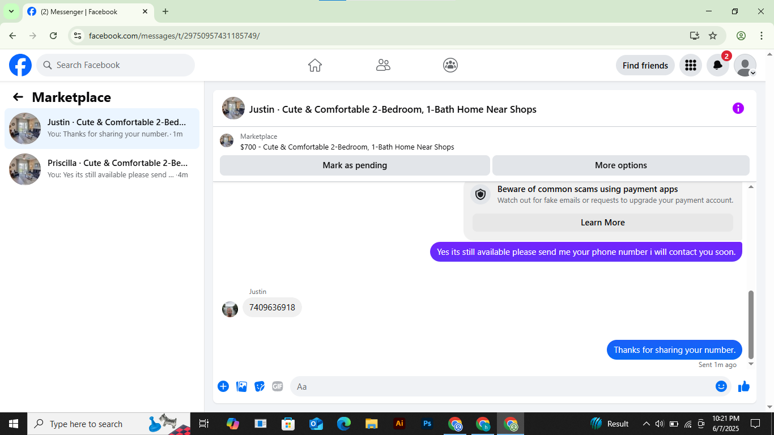This screenshot has width=774, height=435.
Task: Select the Messenger | Facebook tab
Action: (88, 11)
